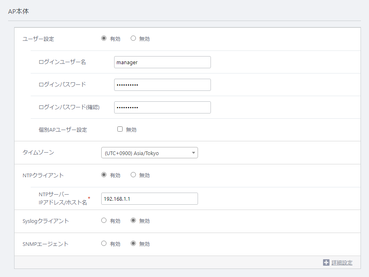369x277 pixels.
Task: Enable Syslogクライアント with 有効 radio
Action: coord(104,220)
